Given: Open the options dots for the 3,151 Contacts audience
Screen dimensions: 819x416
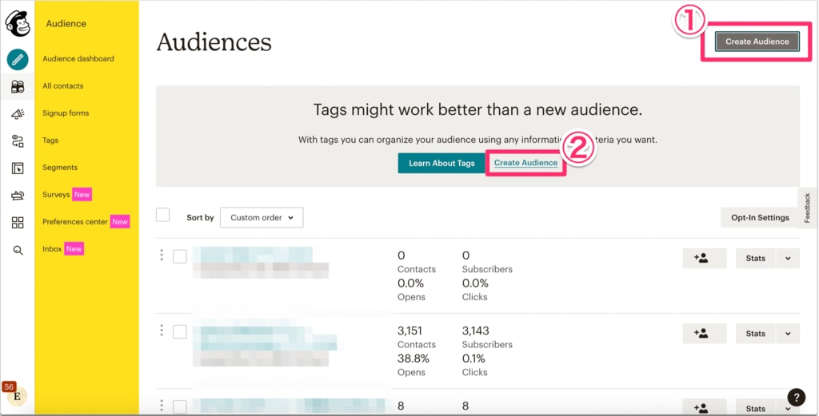Looking at the screenshot, I should pos(162,330).
